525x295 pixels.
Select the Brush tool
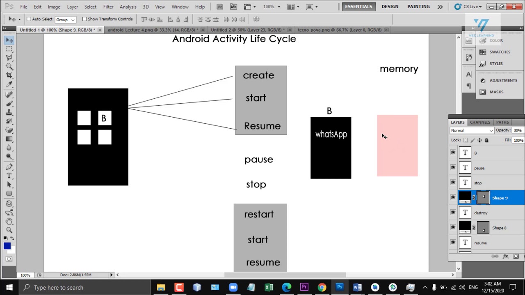click(x=9, y=104)
